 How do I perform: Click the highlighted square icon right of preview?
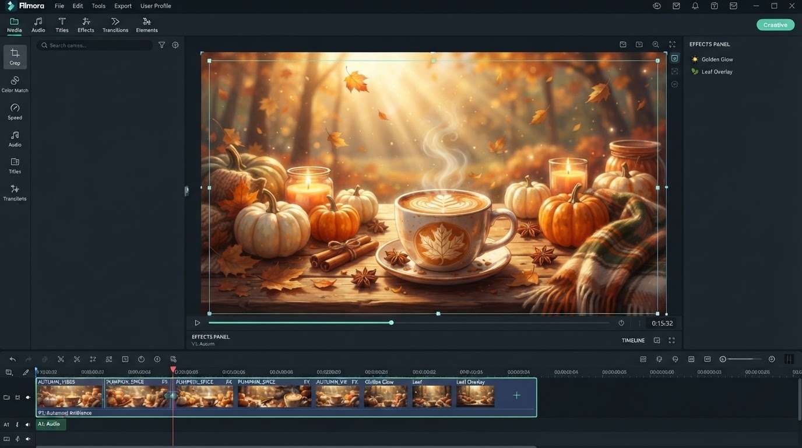click(674, 58)
